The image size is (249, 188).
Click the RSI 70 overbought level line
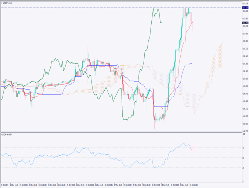[110, 148]
